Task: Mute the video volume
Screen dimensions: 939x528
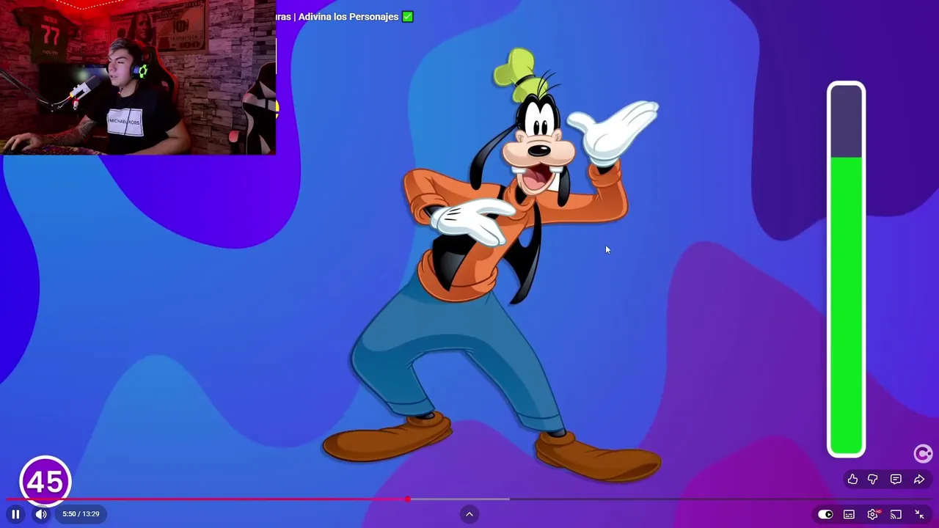Action: click(41, 514)
